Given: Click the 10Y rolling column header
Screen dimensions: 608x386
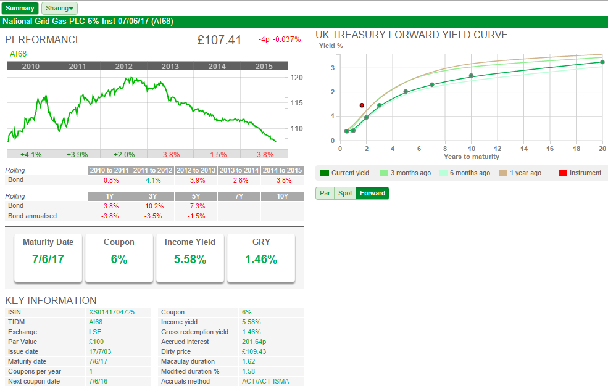Looking at the screenshot, I should [x=282, y=196].
